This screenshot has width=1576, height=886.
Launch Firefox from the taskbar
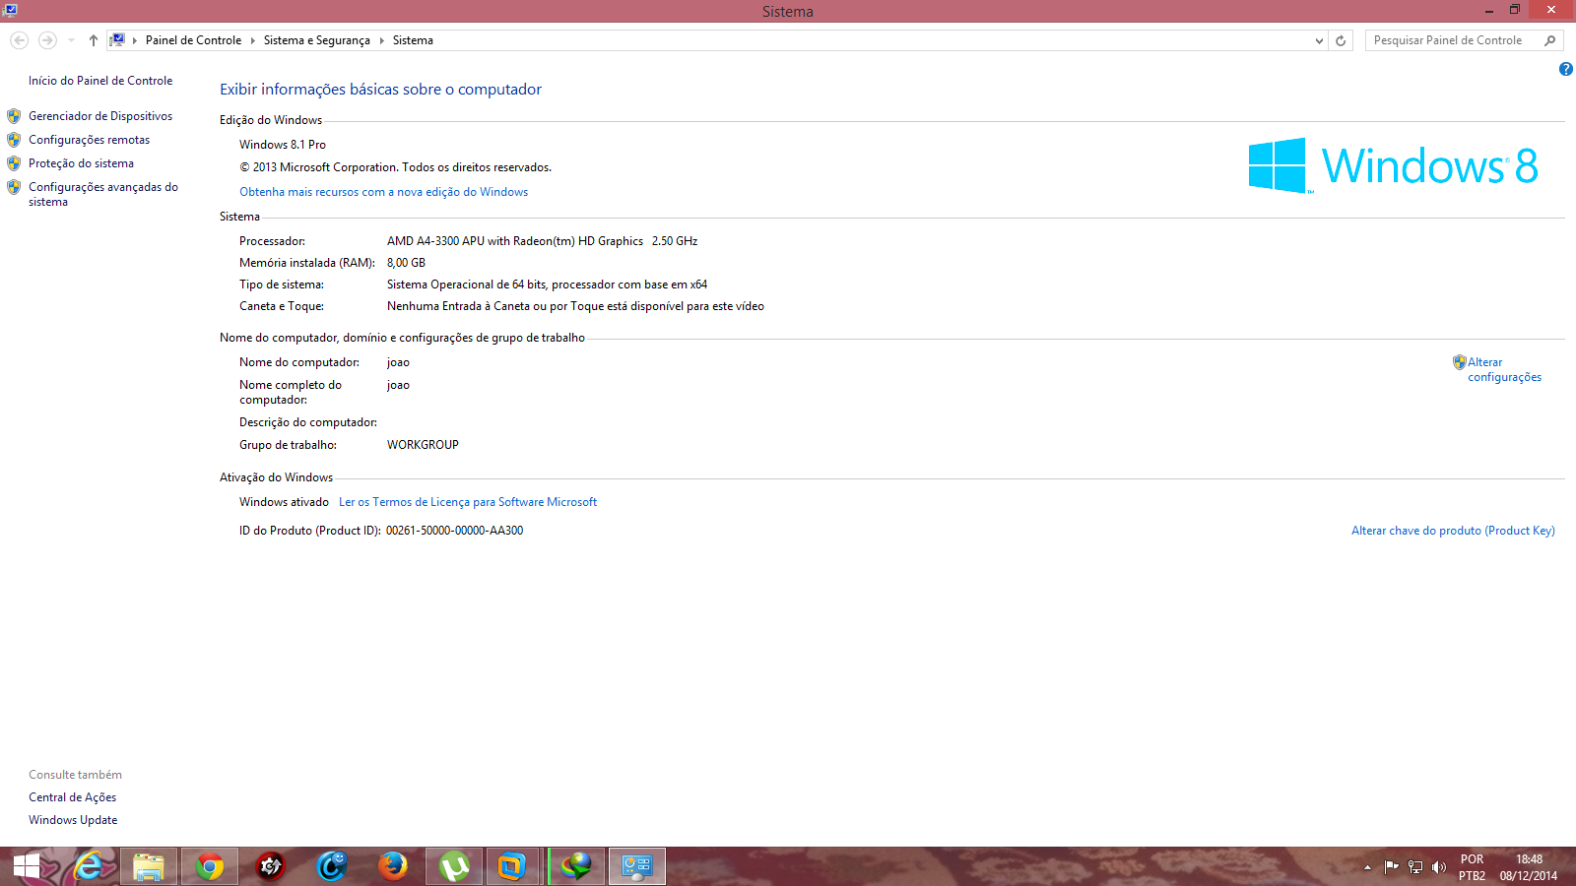[392, 866]
